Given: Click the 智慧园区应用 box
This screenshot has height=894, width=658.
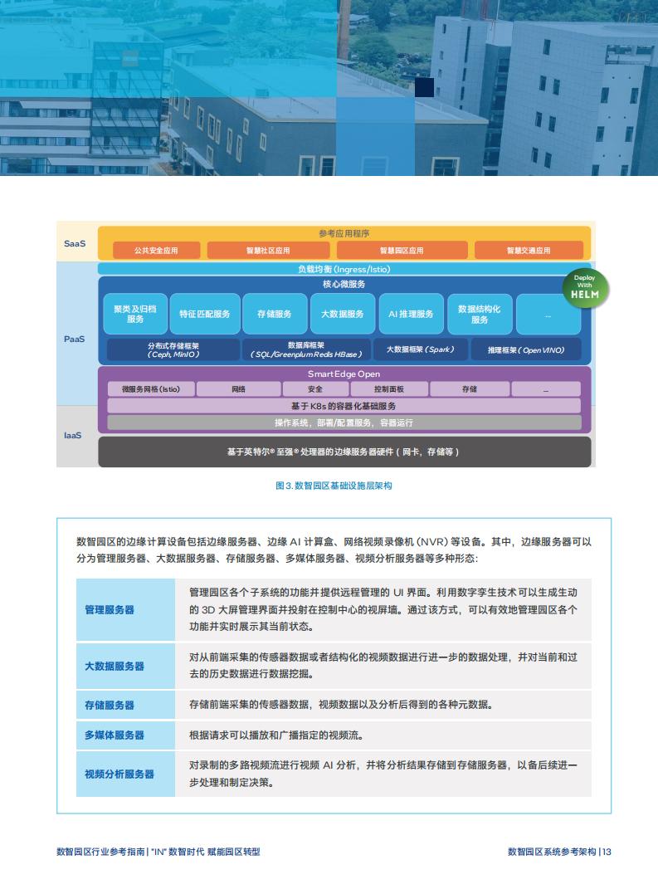Looking at the screenshot, I should (402, 251).
